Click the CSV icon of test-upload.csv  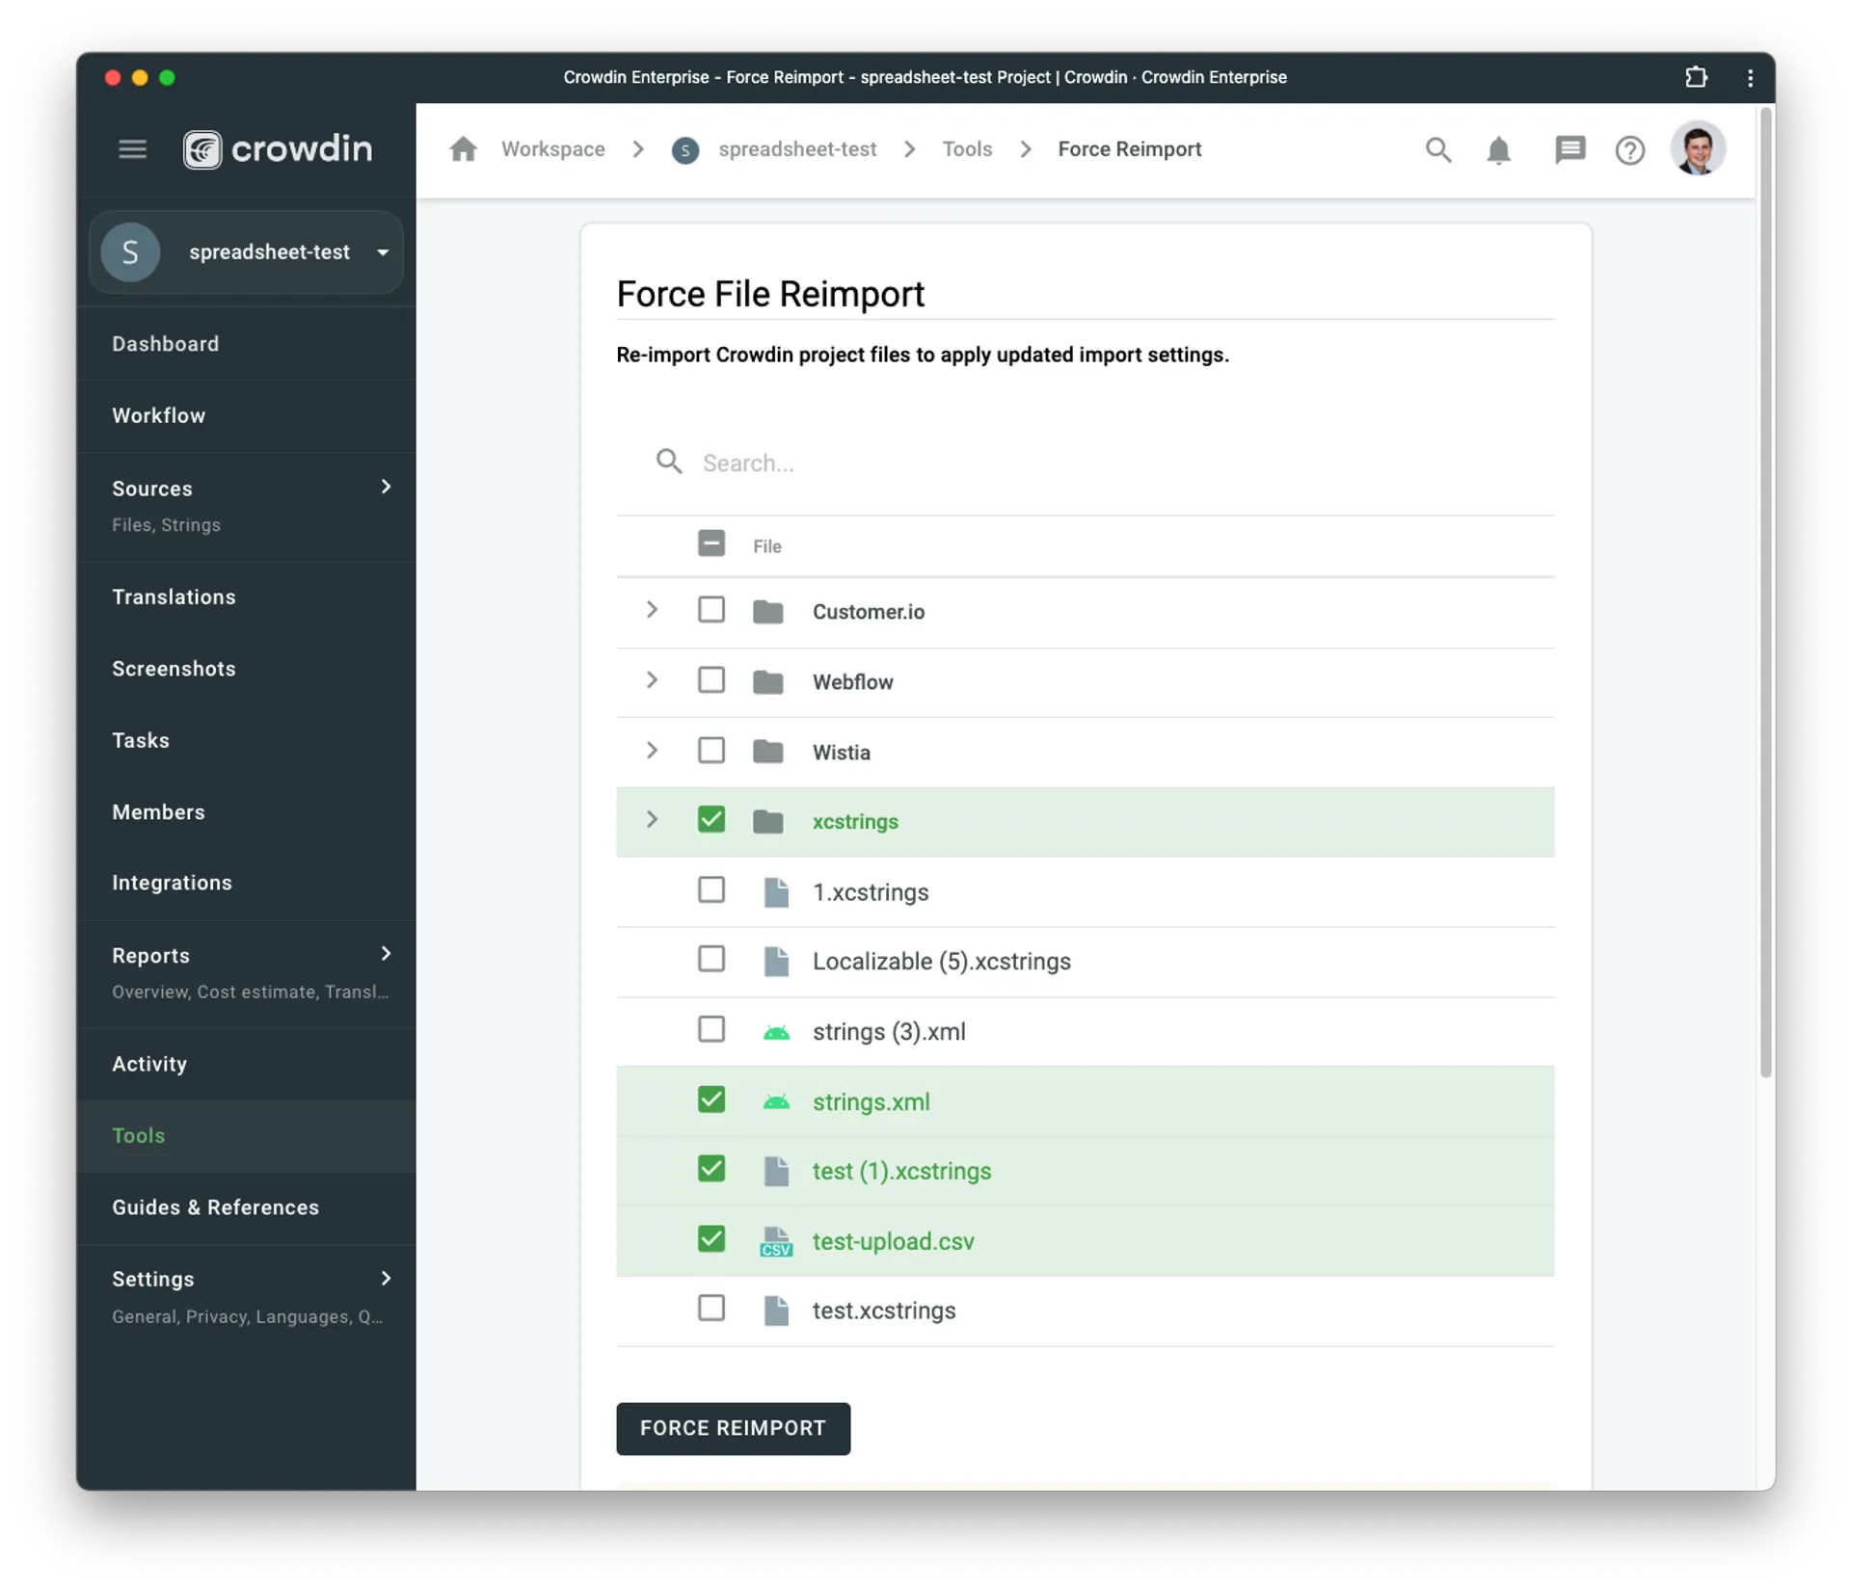coord(776,1242)
